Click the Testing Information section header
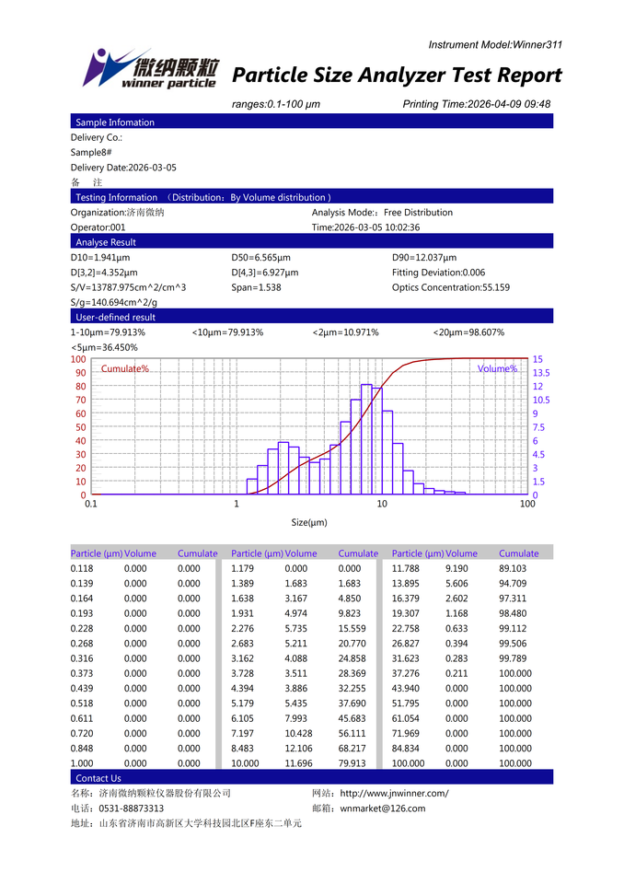 coord(312,197)
